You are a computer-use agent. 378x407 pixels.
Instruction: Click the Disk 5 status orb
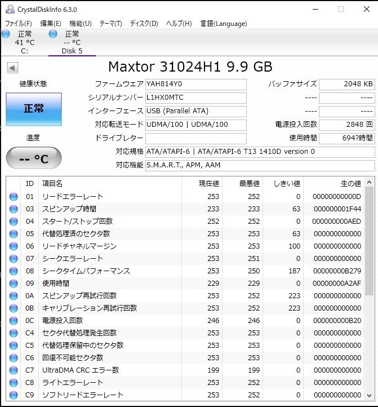(53, 34)
